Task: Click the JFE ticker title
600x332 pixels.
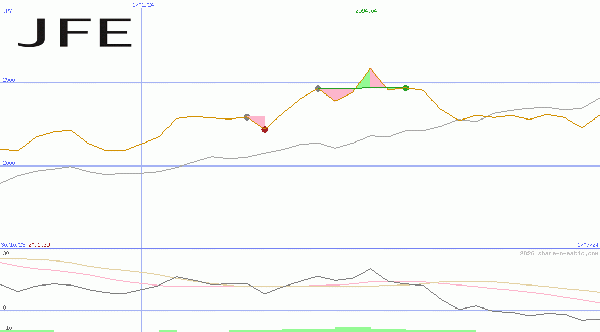Action: (x=75, y=33)
